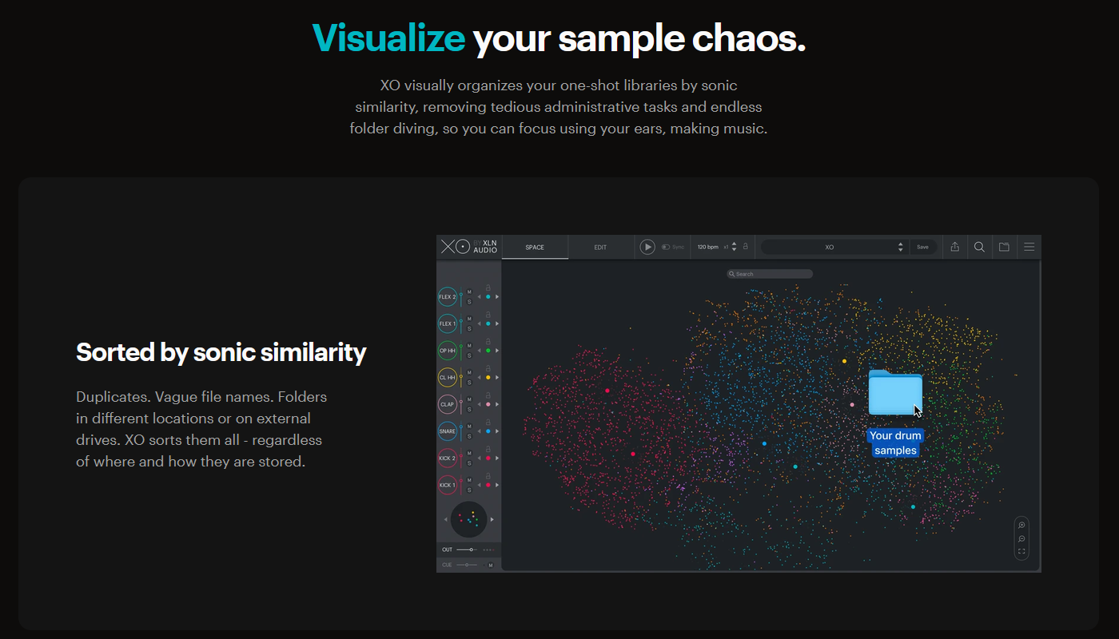Click the large yellow sample dot in the space
This screenshot has width=1119, height=639.
(x=844, y=361)
